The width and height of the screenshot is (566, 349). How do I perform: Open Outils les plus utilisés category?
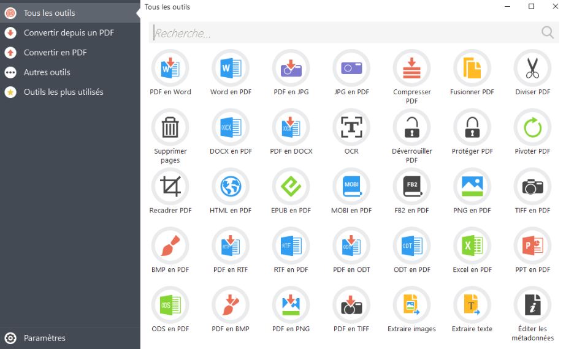pos(70,92)
